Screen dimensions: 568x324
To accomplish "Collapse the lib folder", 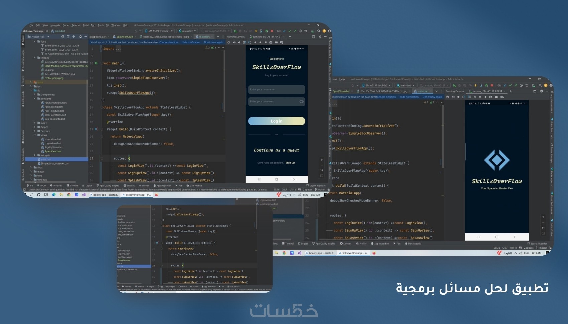I will (31, 90).
